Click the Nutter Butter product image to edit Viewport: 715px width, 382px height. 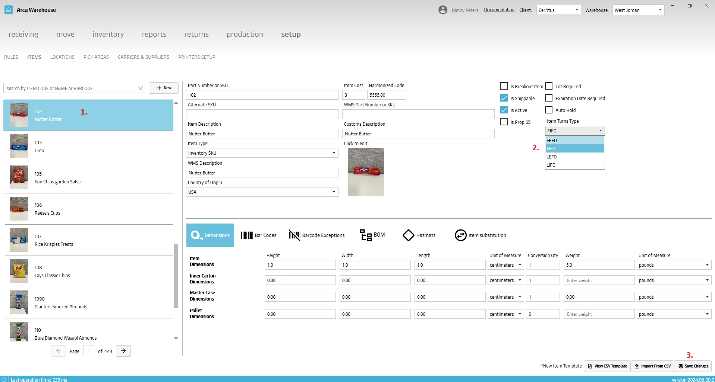coord(366,172)
